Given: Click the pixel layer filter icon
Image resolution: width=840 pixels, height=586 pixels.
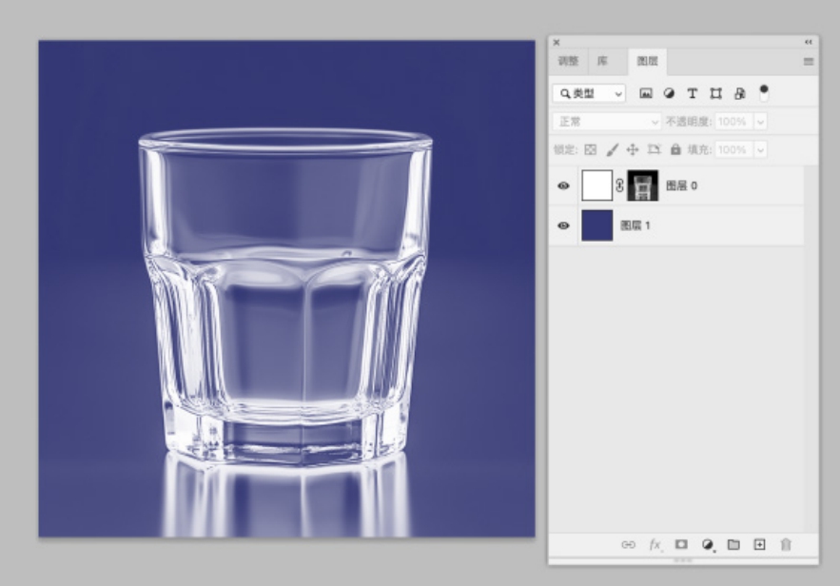Looking at the screenshot, I should pyautogui.click(x=646, y=93).
